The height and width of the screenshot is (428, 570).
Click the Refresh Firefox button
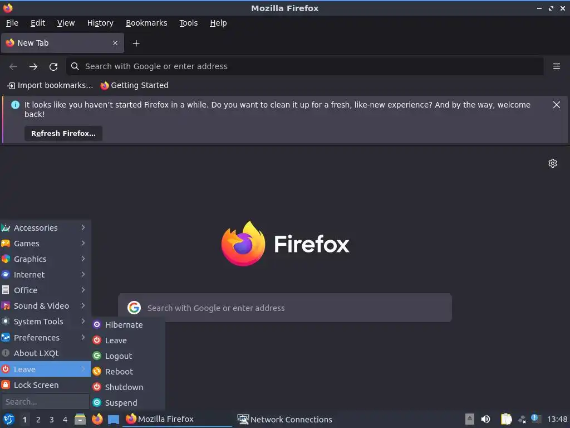pos(63,134)
